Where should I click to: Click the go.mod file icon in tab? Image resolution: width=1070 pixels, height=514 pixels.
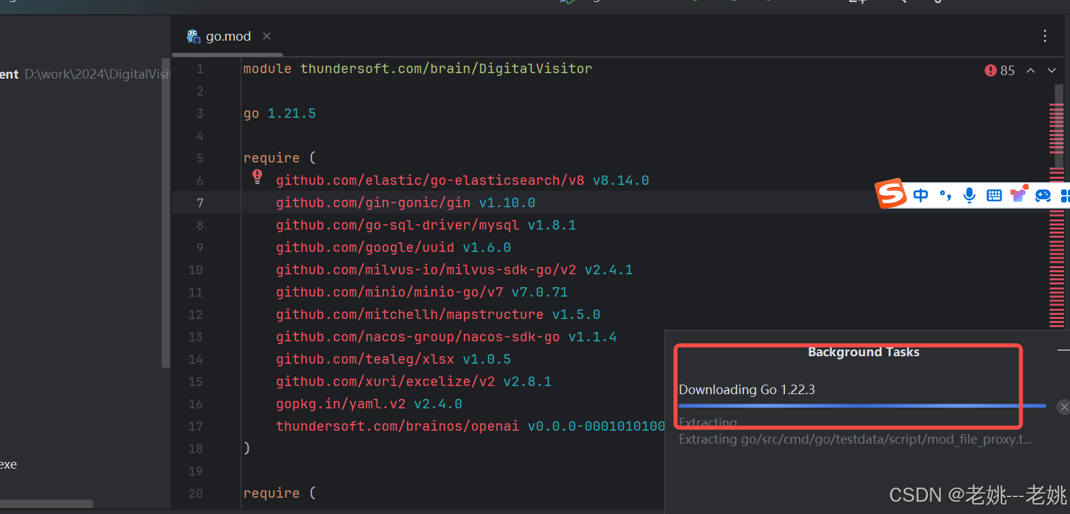(194, 36)
